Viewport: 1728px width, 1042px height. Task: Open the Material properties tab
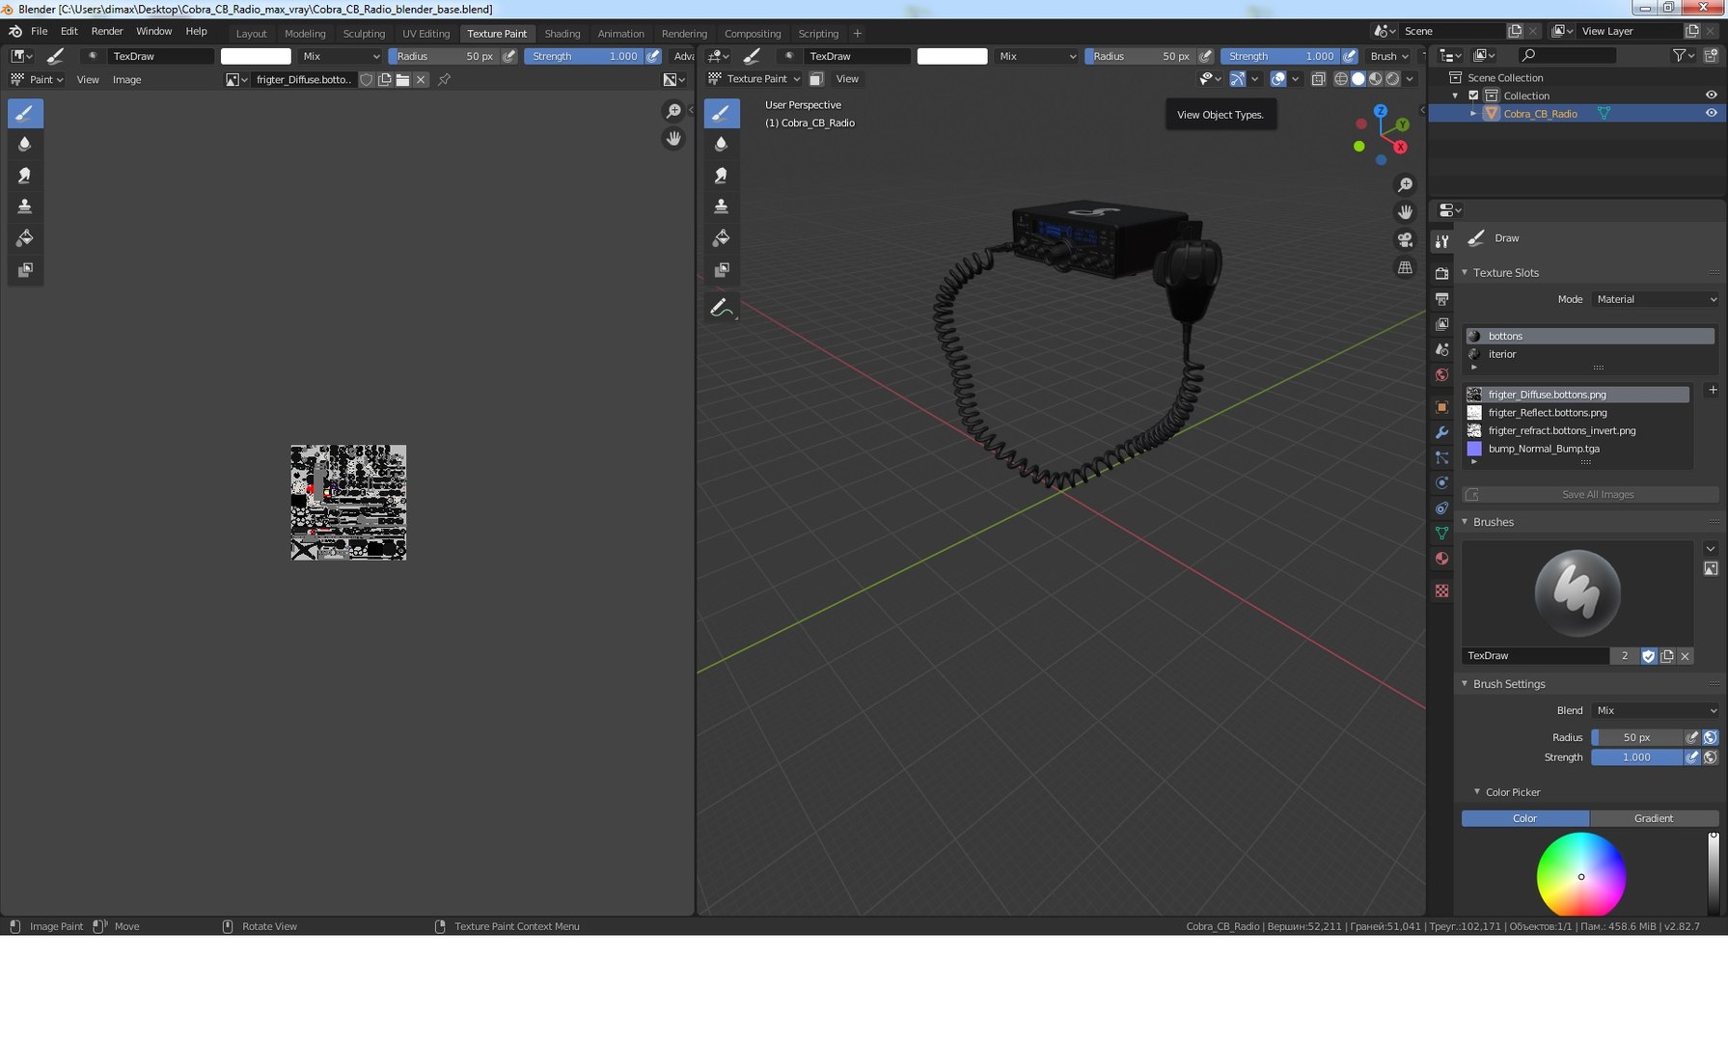point(1441,558)
